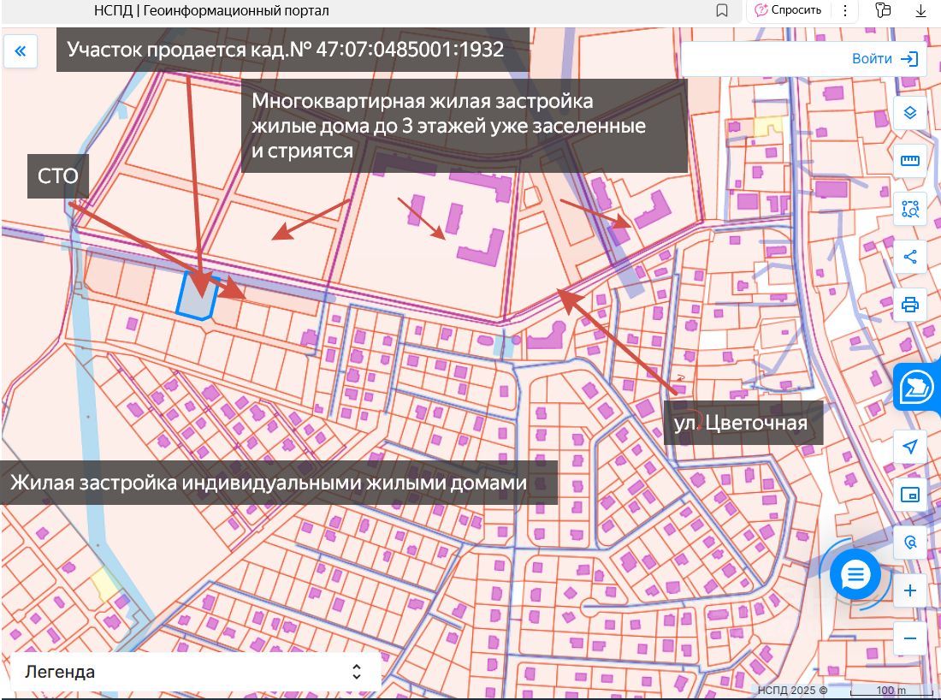Print the map with printer icon
The width and height of the screenshot is (941, 700).
910,305
